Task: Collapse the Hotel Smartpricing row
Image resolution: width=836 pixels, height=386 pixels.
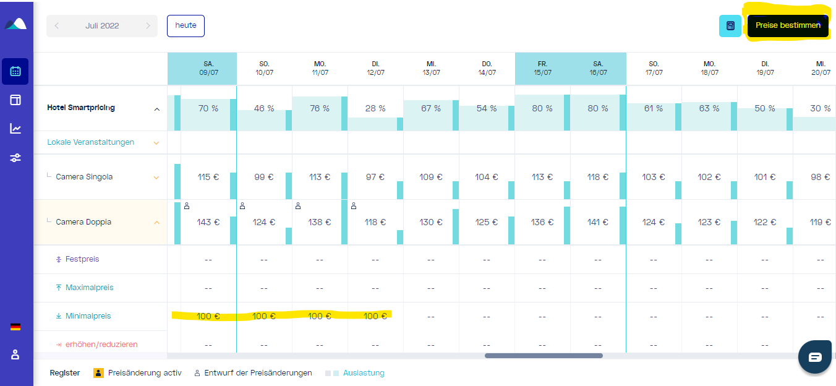Action: tap(156, 109)
